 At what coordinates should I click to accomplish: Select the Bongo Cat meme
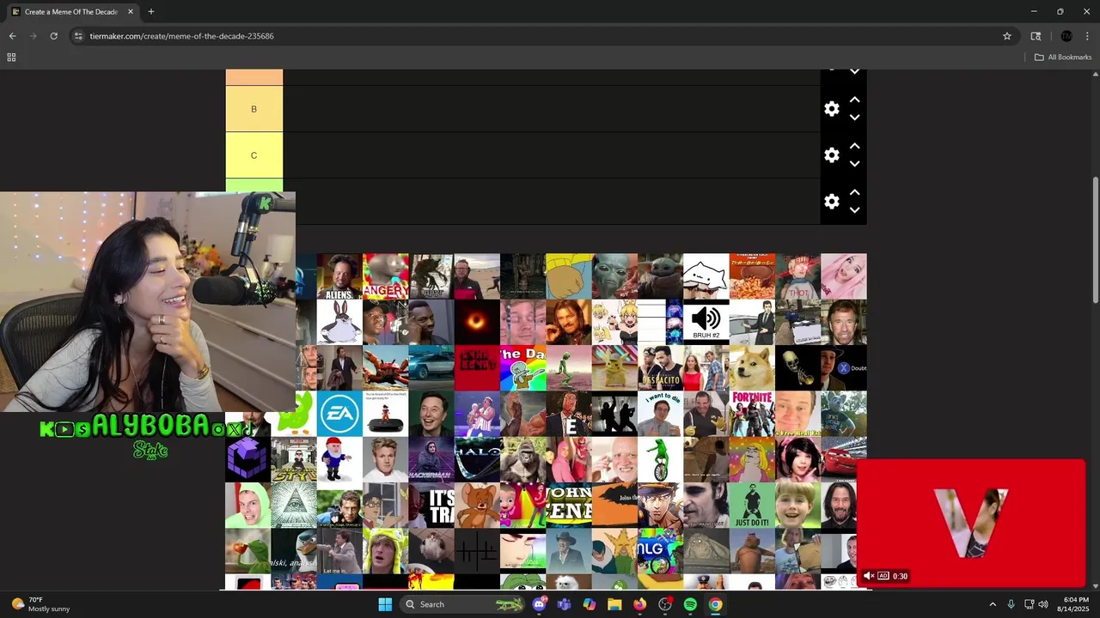tap(706, 276)
